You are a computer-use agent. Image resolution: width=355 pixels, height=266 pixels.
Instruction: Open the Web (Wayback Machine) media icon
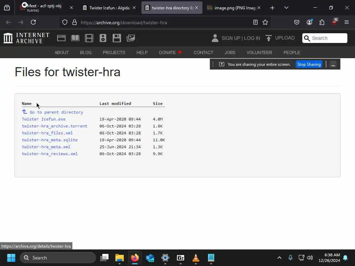(61, 38)
